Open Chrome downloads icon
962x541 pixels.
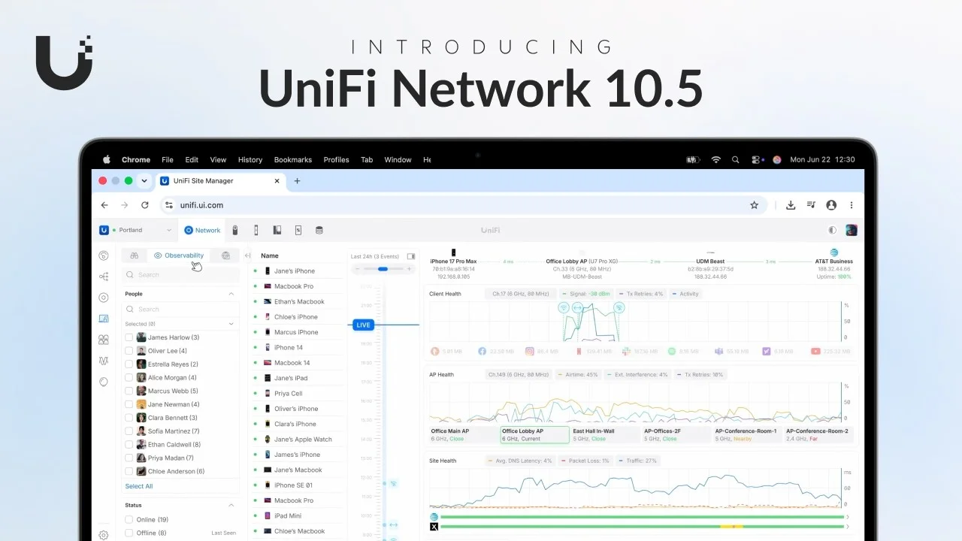point(791,205)
